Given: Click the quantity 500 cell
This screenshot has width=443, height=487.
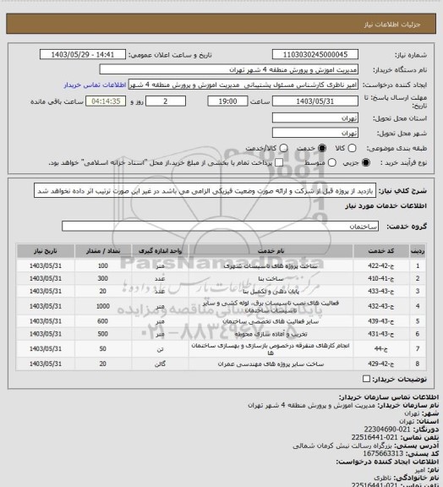Looking at the screenshot, I should click(103, 334).
